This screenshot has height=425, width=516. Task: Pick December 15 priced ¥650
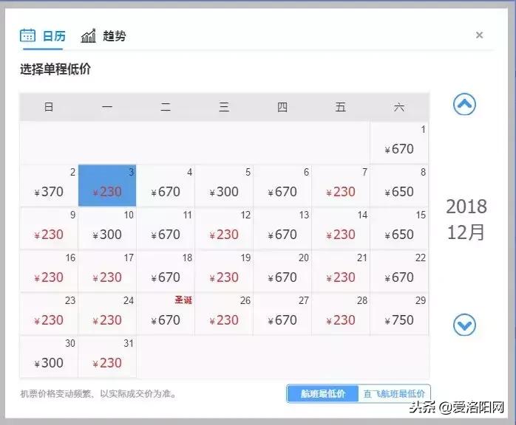pos(399,228)
